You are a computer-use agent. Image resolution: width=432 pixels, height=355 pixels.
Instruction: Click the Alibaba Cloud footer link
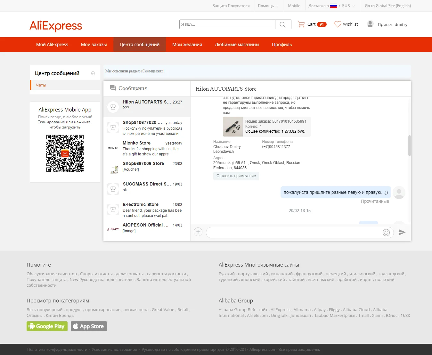click(x=356, y=310)
